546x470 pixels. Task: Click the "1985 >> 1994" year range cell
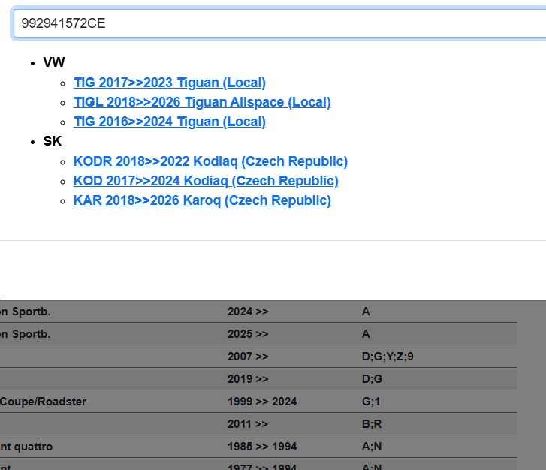[x=262, y=447]
